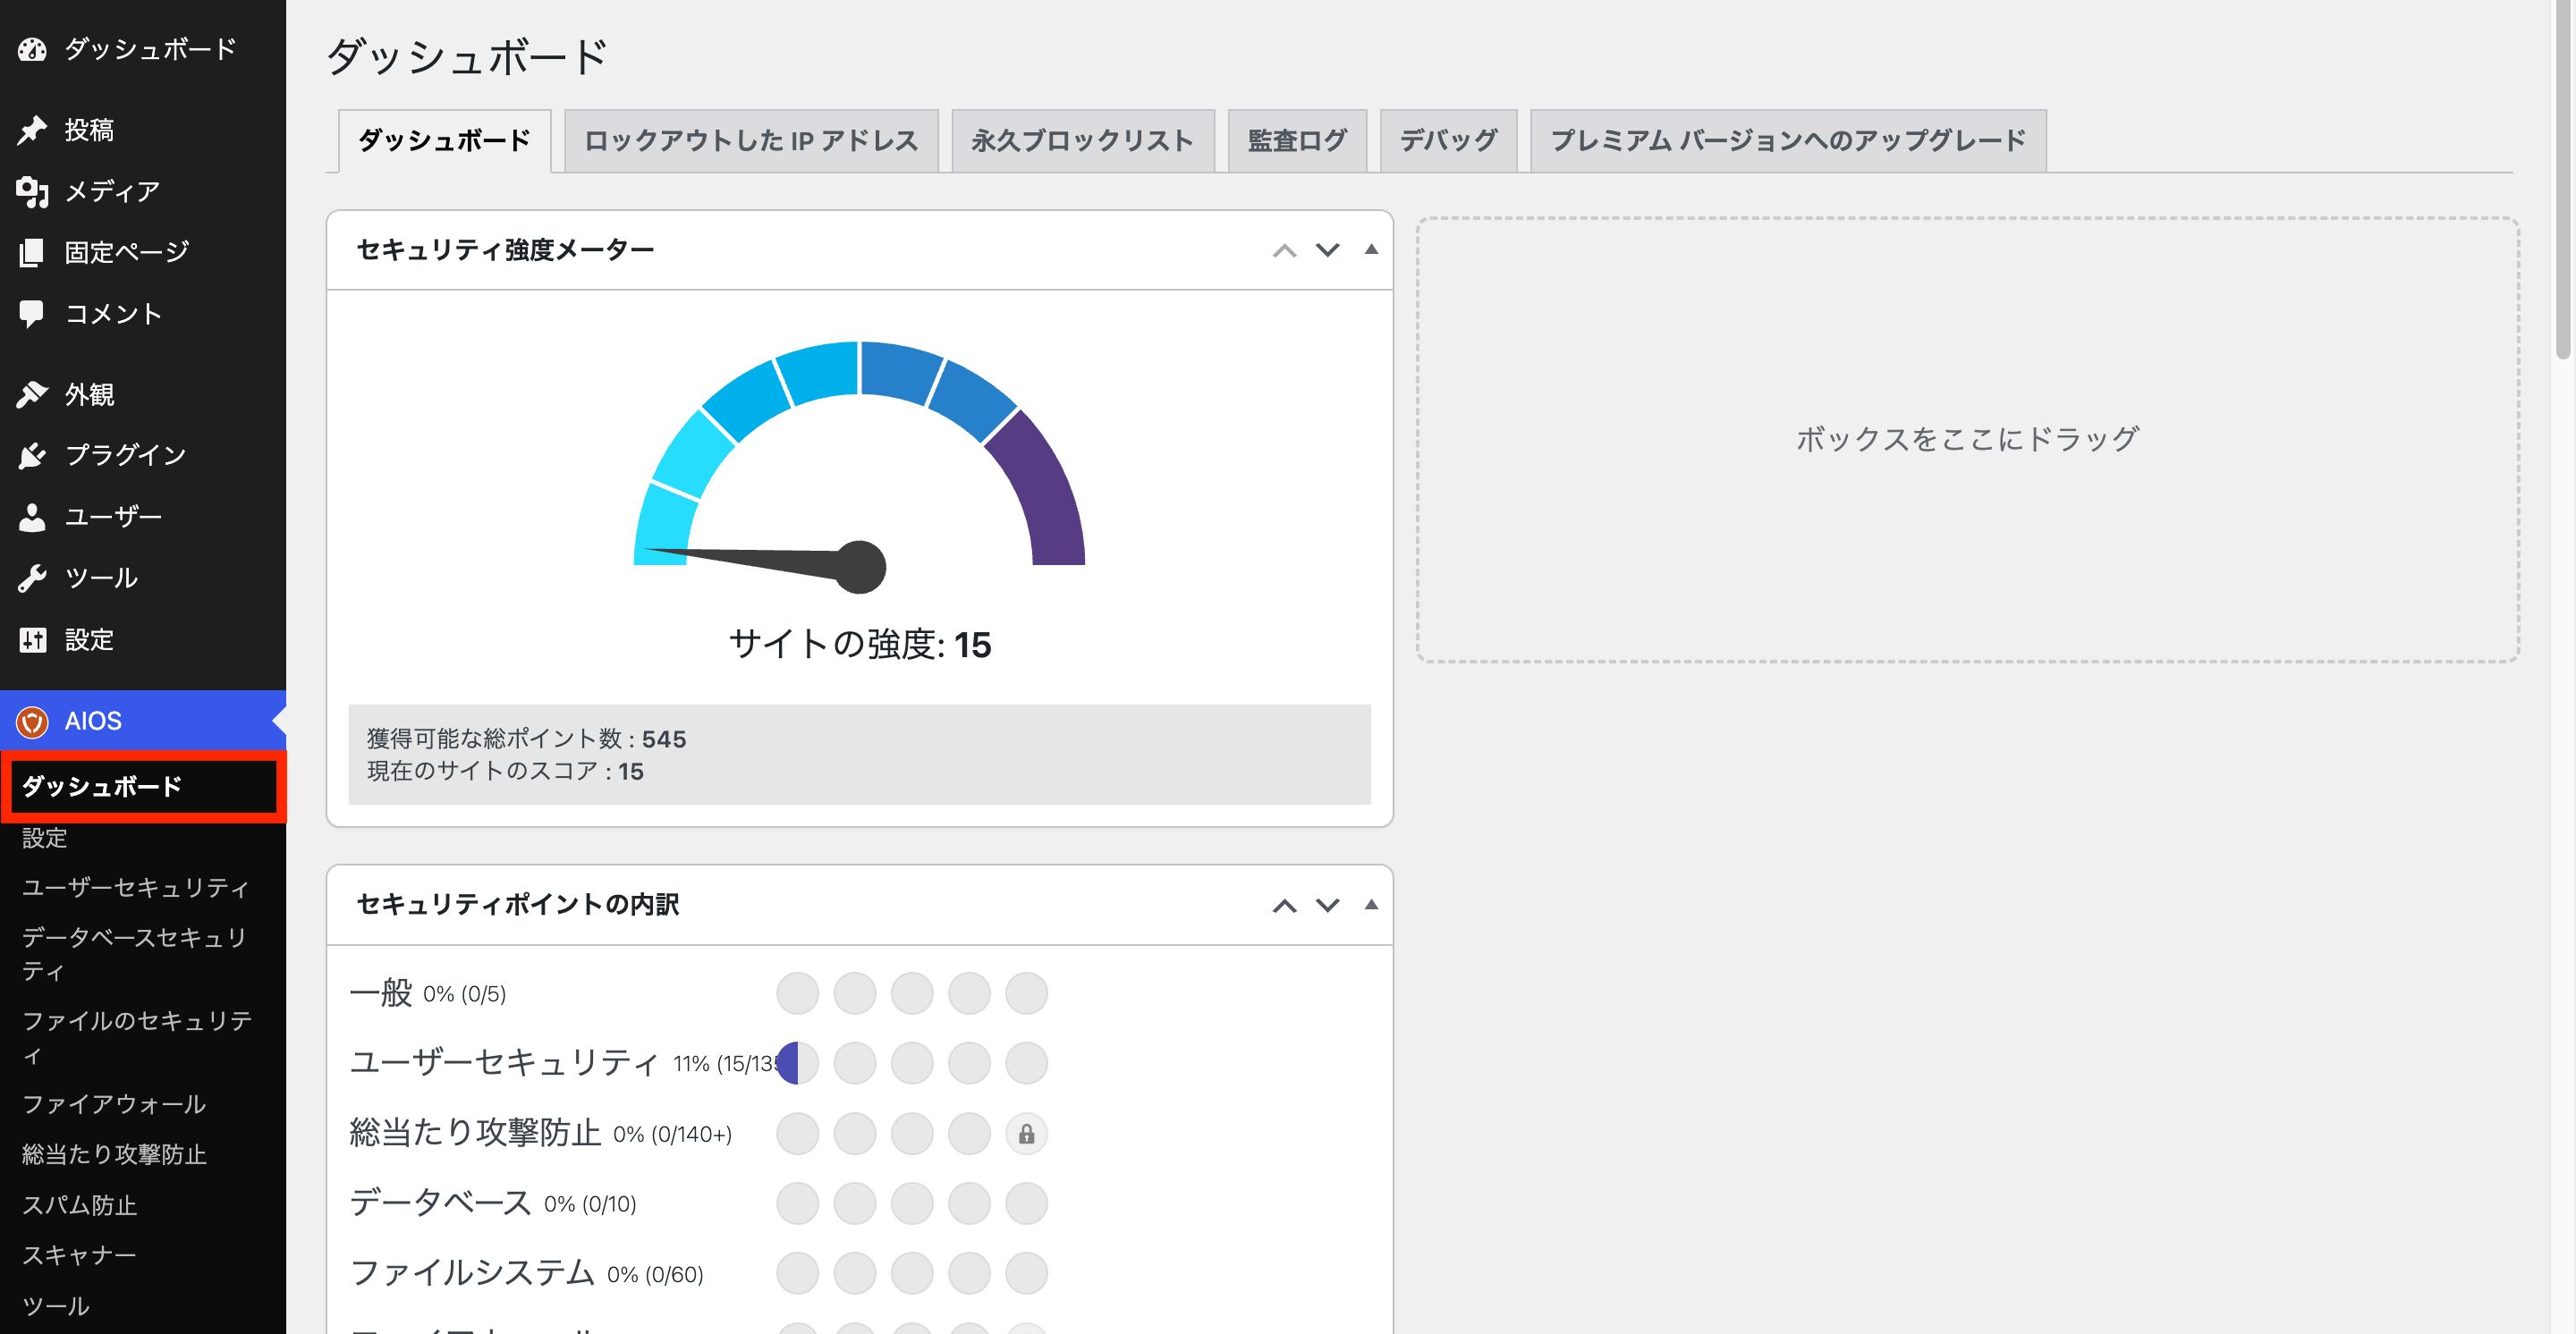
Task: Click the プラグイン plug icon
Action: click(x=32, y=456)
